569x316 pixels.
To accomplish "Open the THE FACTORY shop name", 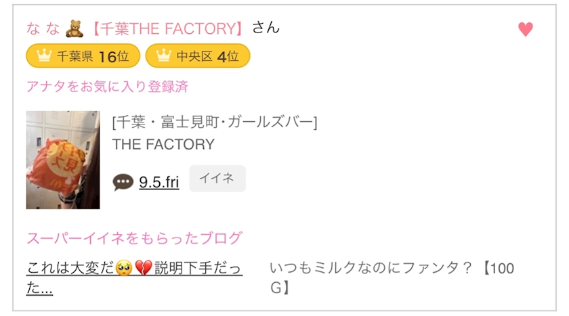I will click(x=163, y=144).
